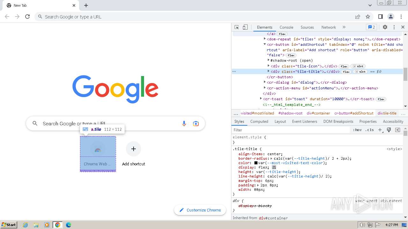The width and height of the screenshot is (408, 229).
Task: Switch to the Sources panel
Action: (x=307, y=27)
